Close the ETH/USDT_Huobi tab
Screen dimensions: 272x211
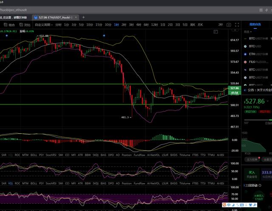click(x=76, y=17)
